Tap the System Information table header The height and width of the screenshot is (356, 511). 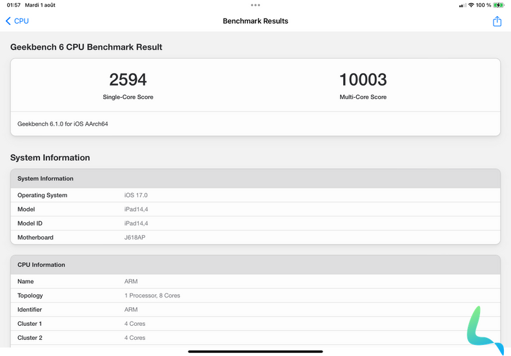click(x=255, y=178)
